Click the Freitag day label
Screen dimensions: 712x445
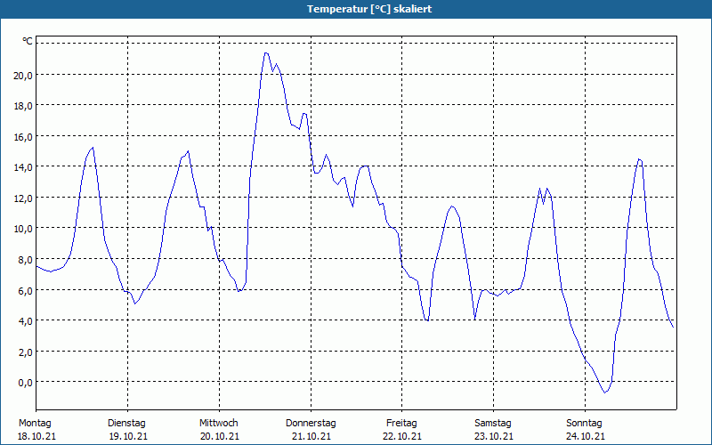point(401,424)
